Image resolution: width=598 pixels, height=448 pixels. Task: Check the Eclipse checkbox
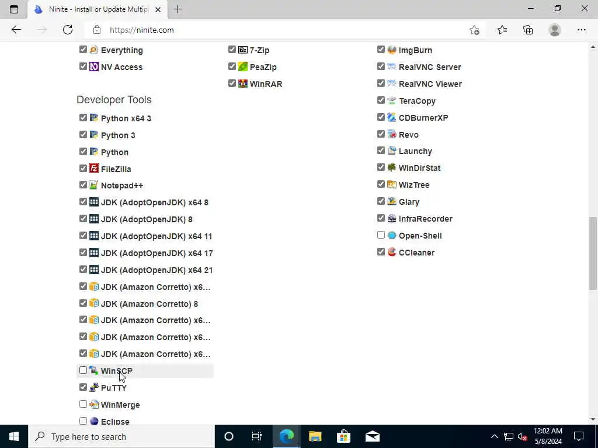[83, 421]
